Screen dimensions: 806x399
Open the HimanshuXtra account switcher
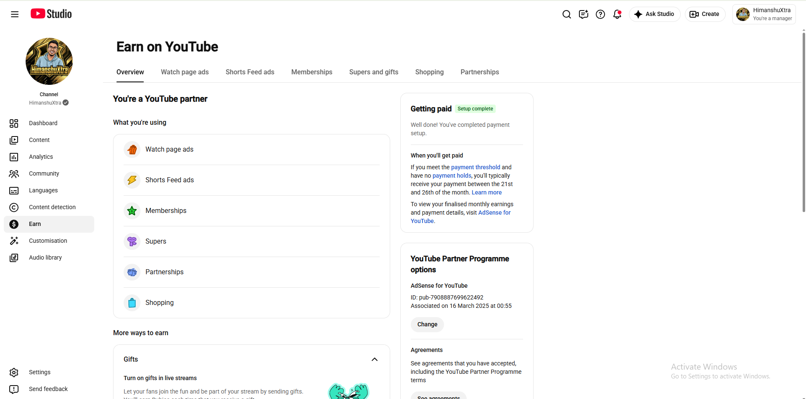pyautogui.click(x=764, y=14)
